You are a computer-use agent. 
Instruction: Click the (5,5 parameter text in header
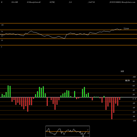click(70, 2)
